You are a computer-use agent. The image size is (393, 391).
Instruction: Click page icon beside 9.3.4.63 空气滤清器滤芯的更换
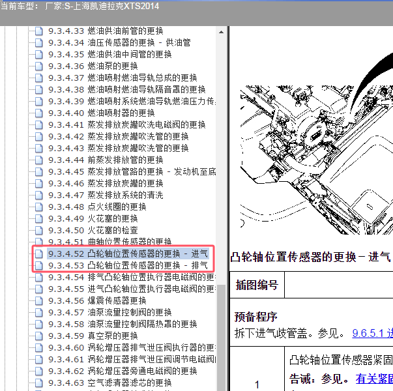tap(39, 383)
